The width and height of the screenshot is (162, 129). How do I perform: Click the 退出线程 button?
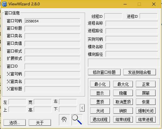[x=100, y=120]
